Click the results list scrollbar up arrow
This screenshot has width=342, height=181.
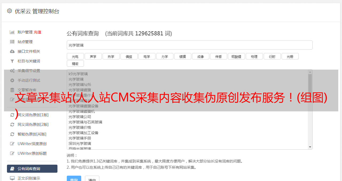click(x=310, y=72)
